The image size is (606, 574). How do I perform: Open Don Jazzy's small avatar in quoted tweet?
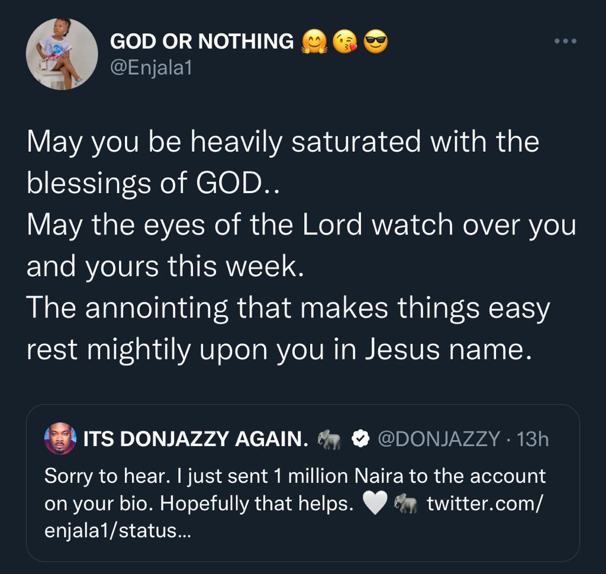60,438
